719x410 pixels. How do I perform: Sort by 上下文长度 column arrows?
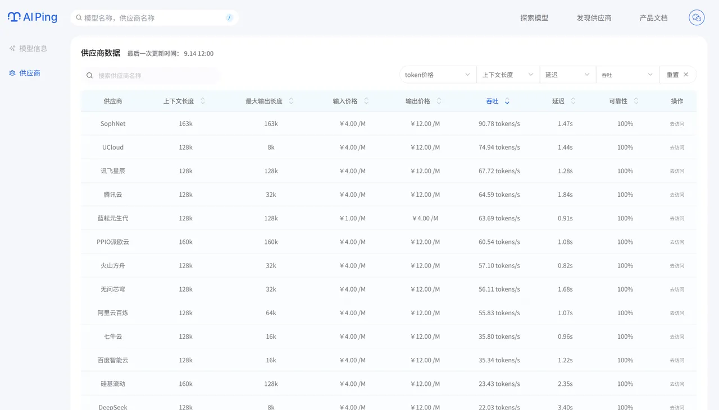[x=203, y=101]
